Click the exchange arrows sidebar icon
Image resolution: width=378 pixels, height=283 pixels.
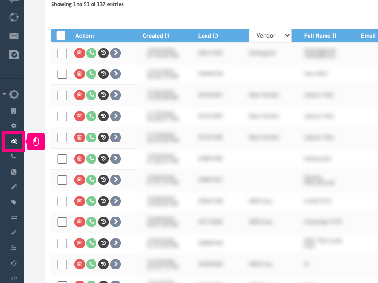click(14, 217)
